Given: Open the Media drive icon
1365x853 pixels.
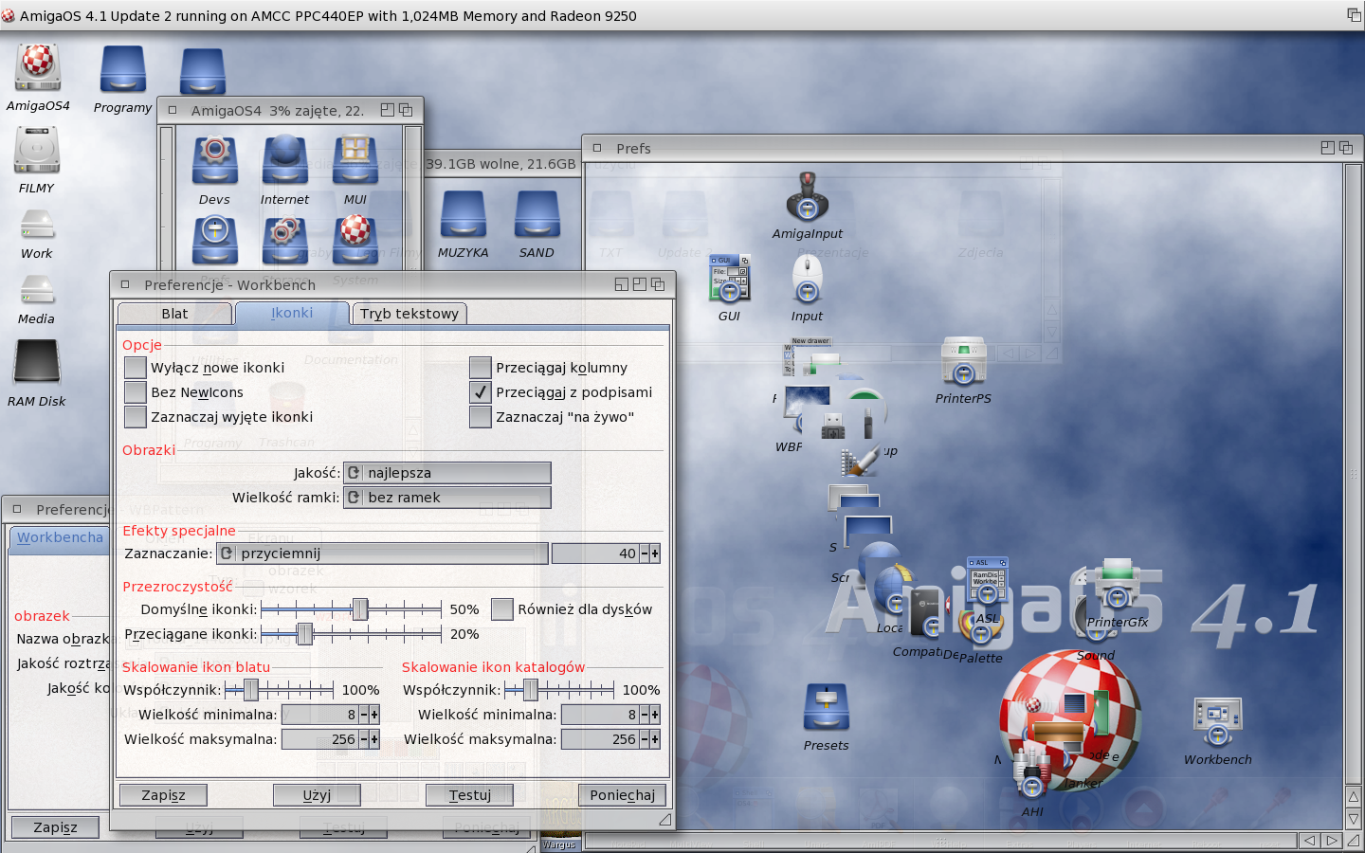Looking at the screenshot, I should (x=37, y=289).
